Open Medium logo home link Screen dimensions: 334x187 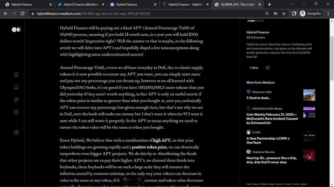point(16,30)
